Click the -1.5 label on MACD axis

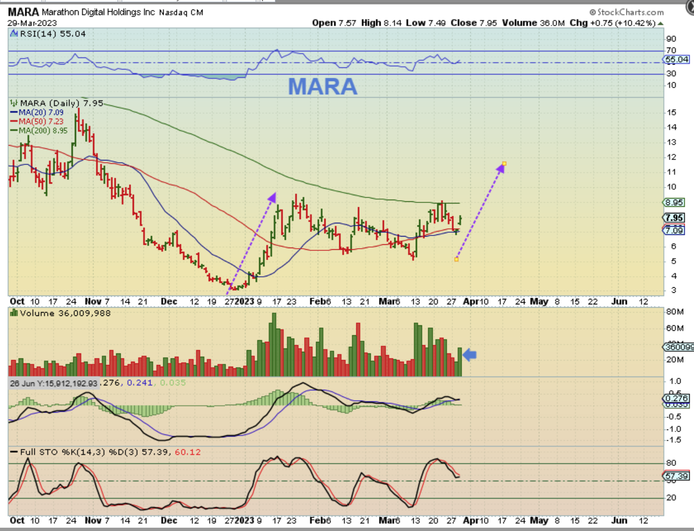(674, 439)
